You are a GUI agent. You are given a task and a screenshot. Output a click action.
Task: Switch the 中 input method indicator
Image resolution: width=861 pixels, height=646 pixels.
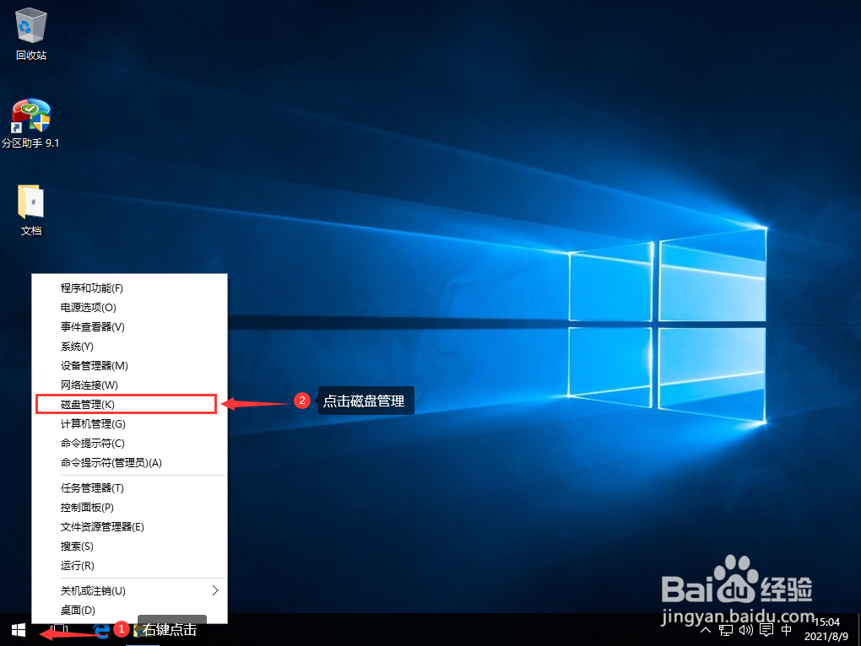pos(787,630)
